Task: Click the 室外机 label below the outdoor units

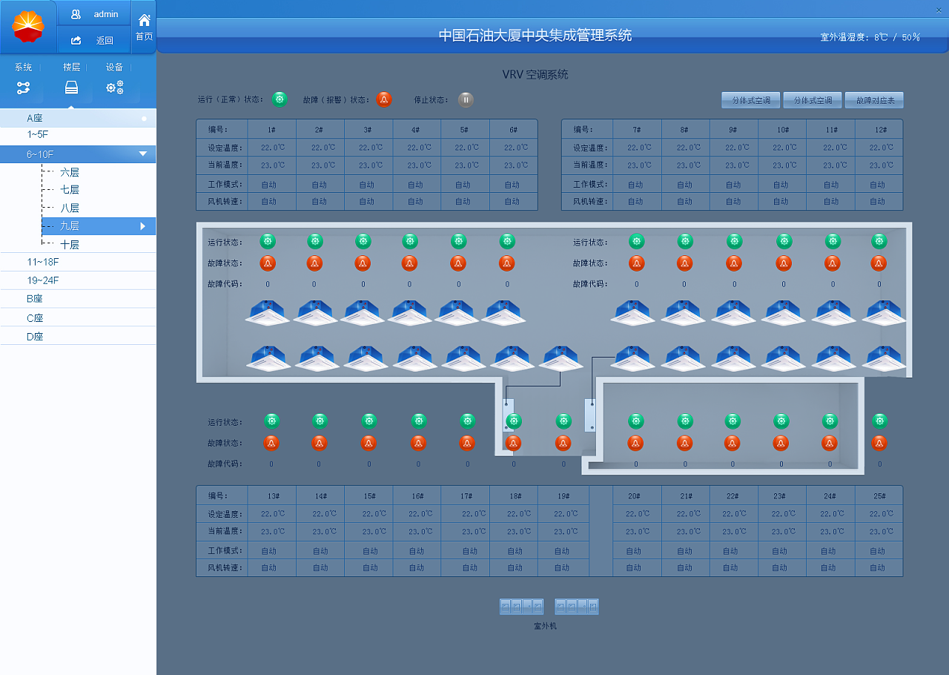Action: point(545,626)
